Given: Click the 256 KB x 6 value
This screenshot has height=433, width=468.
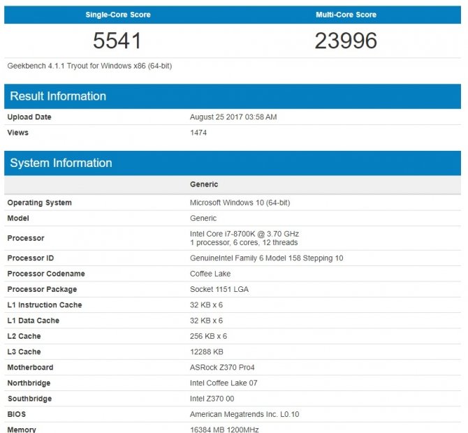Looking at the screenshot, I should 208,336.
